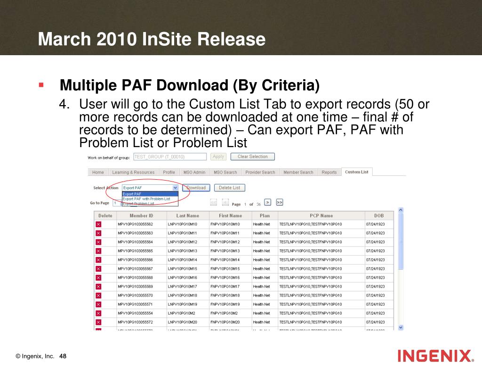482x373 pixels.
Task: Delete the row for member MPV10PG103055572
Action: tap(98, 323)
